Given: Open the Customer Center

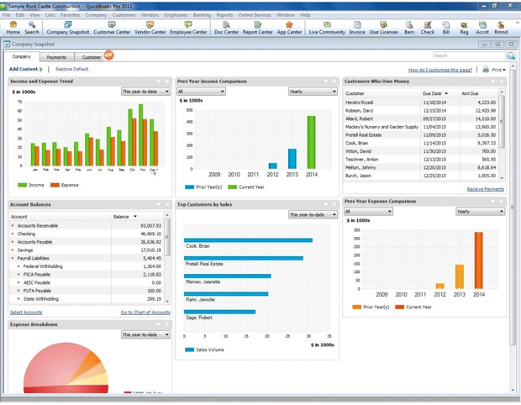Looking at the screenshot, I should [x=112, y=28].
